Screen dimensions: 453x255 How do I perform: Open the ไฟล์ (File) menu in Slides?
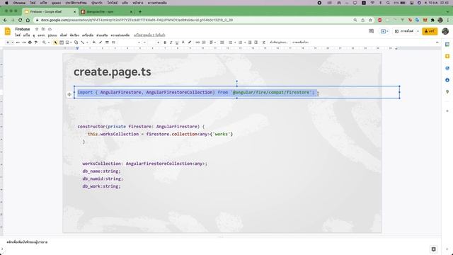18,35
